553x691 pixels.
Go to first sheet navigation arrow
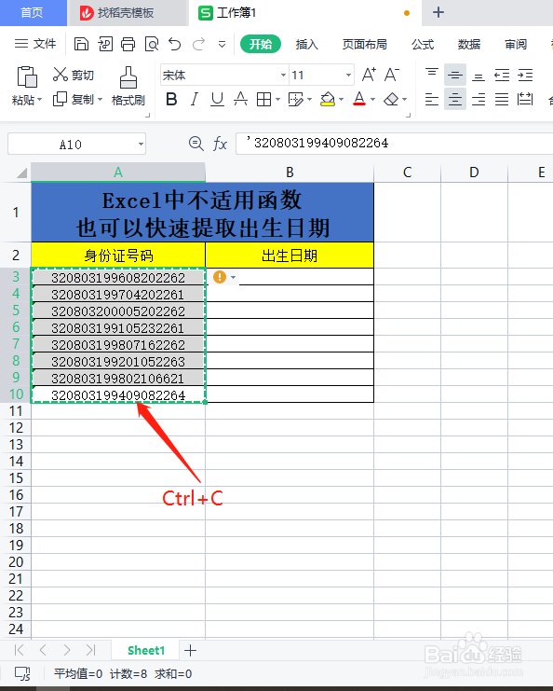[x=19, y=650]
